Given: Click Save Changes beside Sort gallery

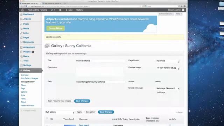Looking at the screenshot, I should coord(106,112).
